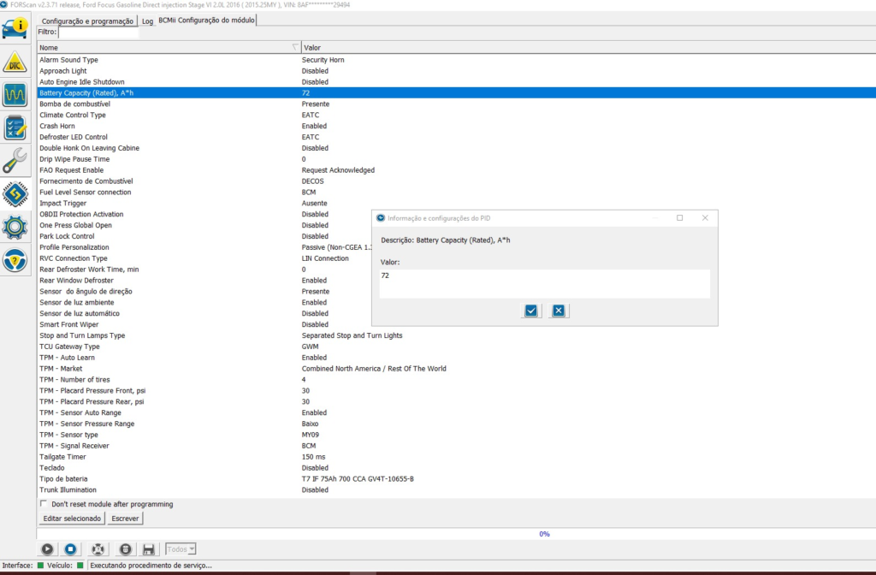Click the Escrever button
876x575 pixels.
click(125, 519)
